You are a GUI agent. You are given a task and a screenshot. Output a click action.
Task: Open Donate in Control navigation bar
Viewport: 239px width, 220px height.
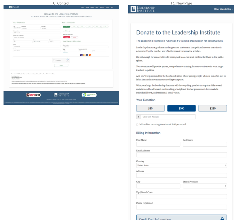pos(107,7)
